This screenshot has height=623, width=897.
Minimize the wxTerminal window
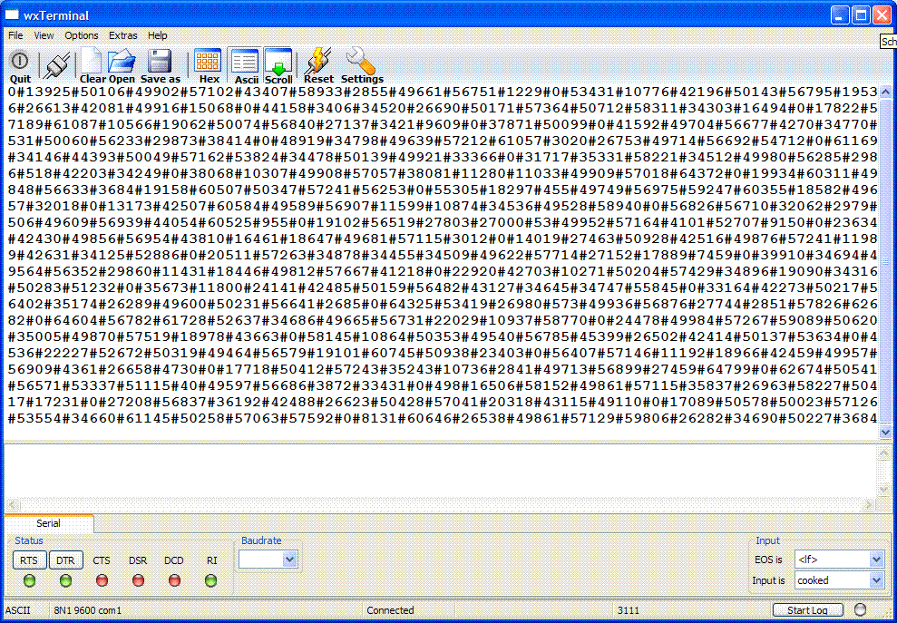840,15
